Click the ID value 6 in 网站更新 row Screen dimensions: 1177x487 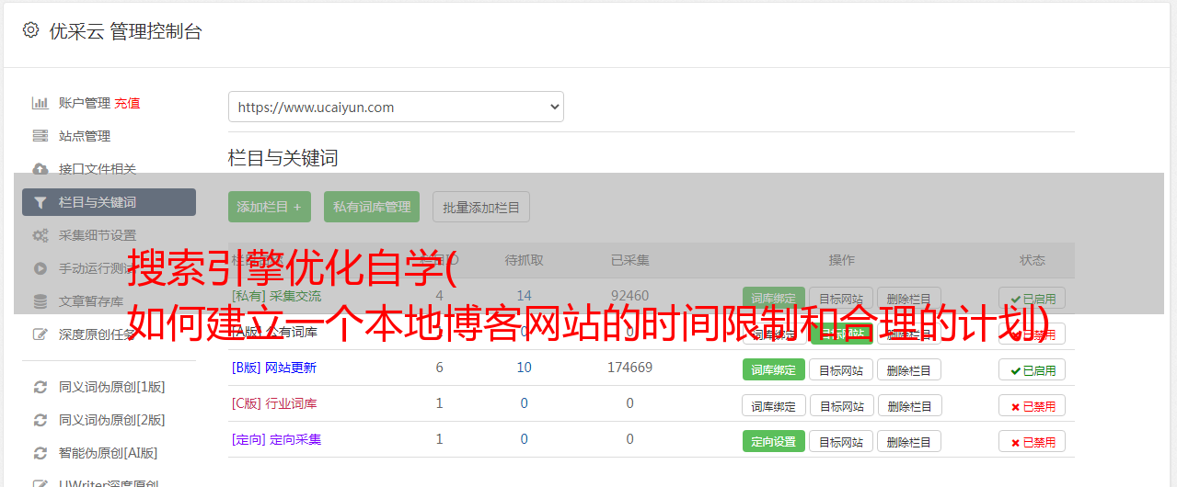click(x=440, y=368)
